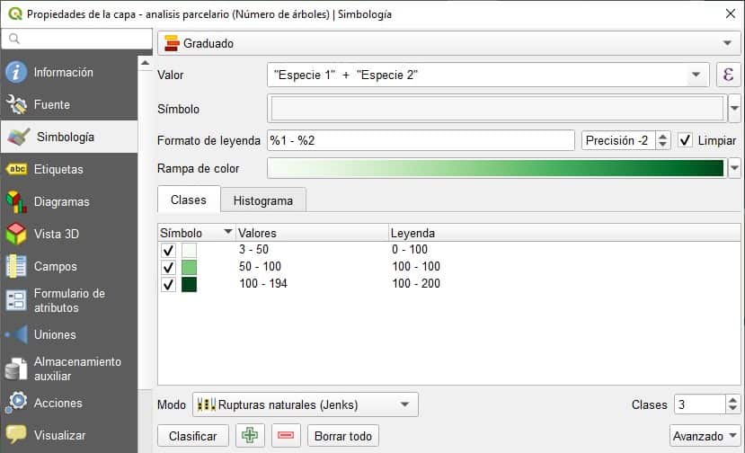This screenshot has width=745, height=453.
Task: Open Etiquetas labels section
Action: [x=58, y=169]
